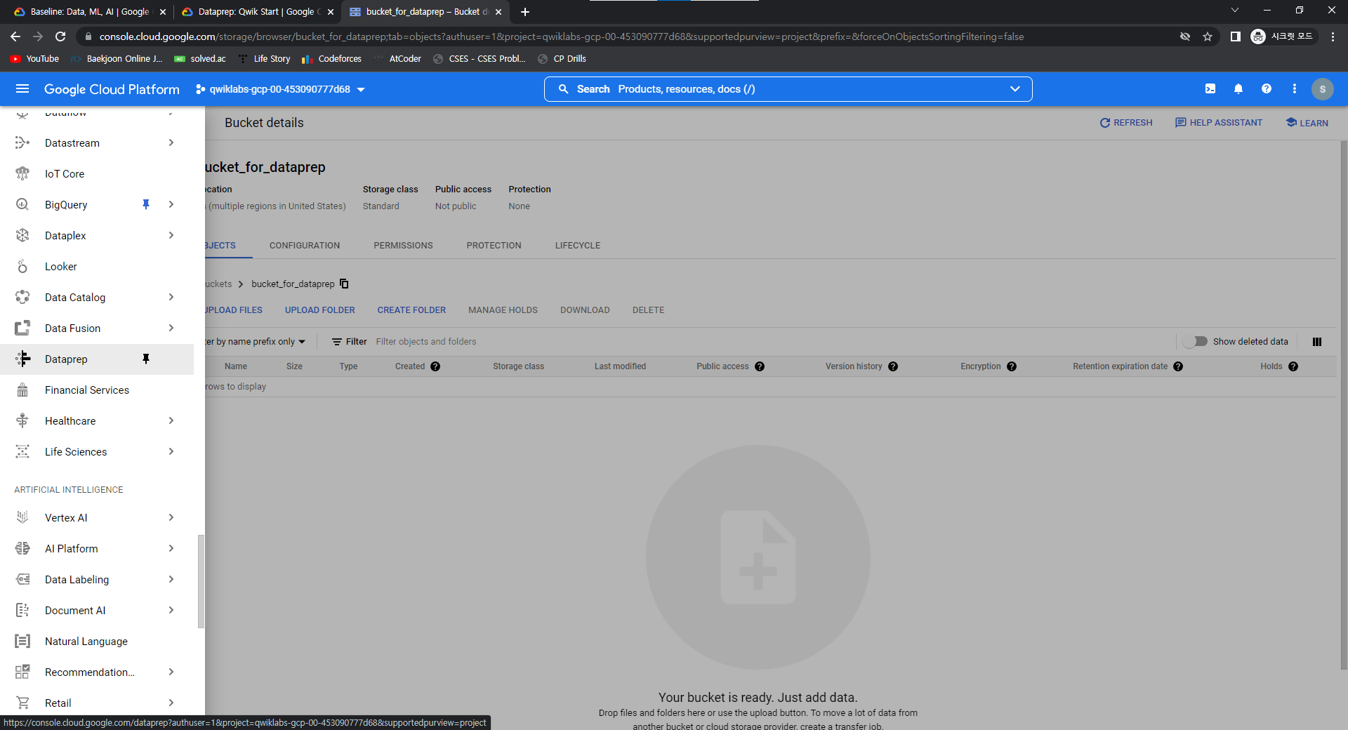Viewport: 1348px width, 730px height.
Task: Click the Financial Services sidebar icon
Action: tap(22, 390)
